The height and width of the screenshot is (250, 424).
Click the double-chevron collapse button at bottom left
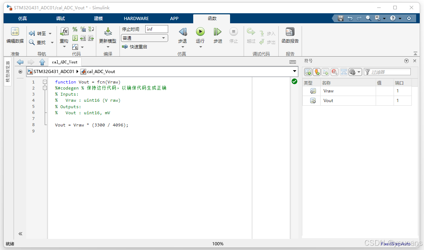point(20,234)
